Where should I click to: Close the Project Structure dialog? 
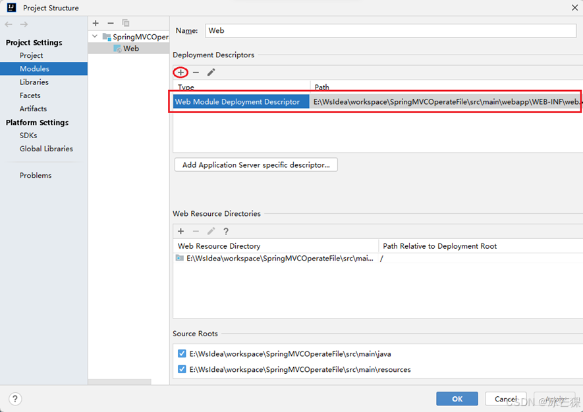tap(574, 7)
